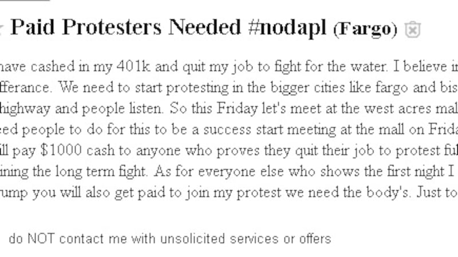This screenshot has width=458, height=257.
Task: Click the gray bar at top left
Action: [25, 1]
